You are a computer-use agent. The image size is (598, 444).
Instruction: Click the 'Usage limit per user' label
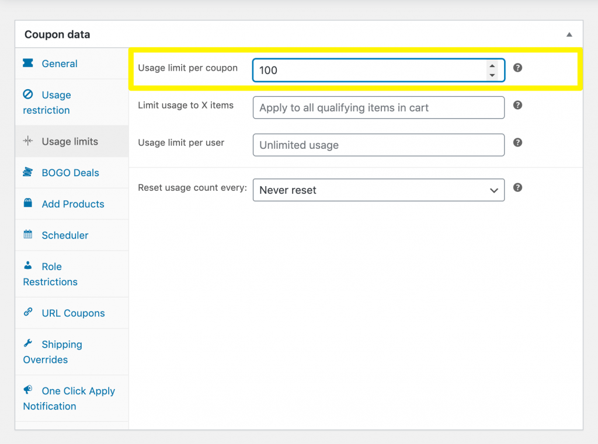[x=181, y=142]
